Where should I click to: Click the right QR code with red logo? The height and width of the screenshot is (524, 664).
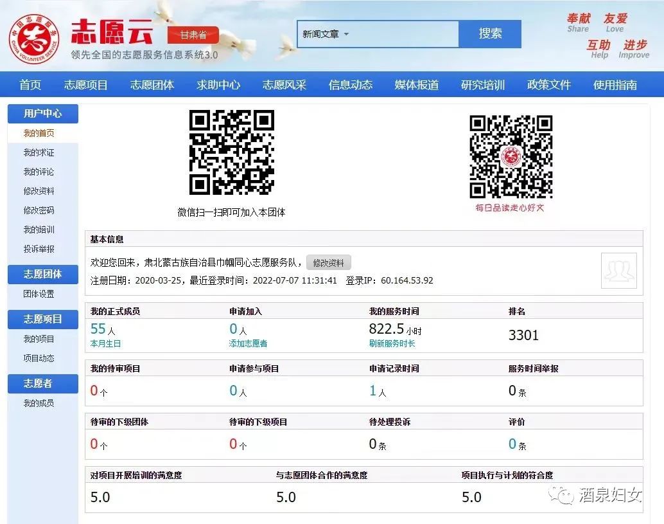pyautogui.click(x=511, y=157)
